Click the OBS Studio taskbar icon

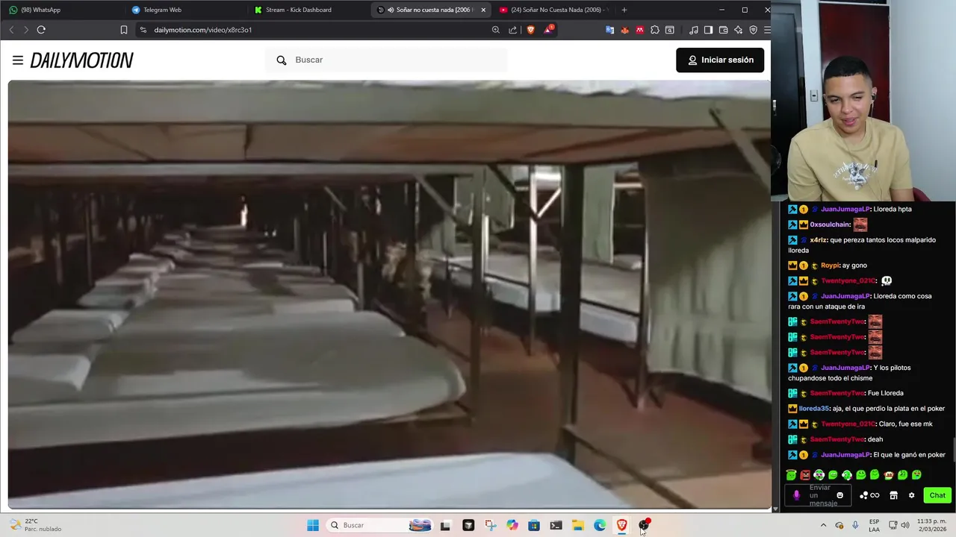tap(644, 525)
